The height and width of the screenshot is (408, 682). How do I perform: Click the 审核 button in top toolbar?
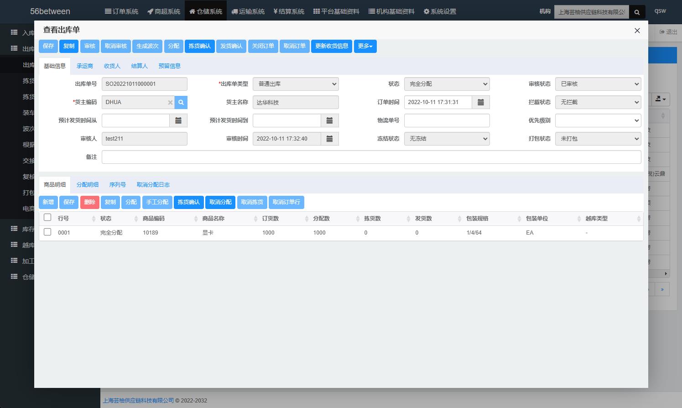coord(90,46)
